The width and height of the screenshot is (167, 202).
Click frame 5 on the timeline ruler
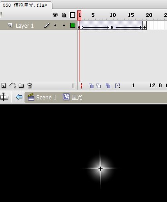93,15
